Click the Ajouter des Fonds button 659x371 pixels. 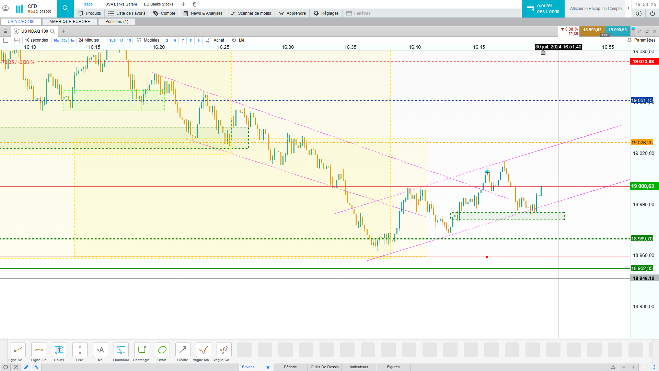tap(543, 9)
